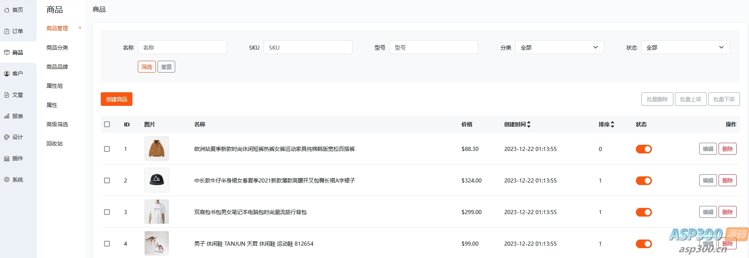The image size is (749, 258).
Task: Check the select-all checkbox in table header
Action: coord(107,124)
